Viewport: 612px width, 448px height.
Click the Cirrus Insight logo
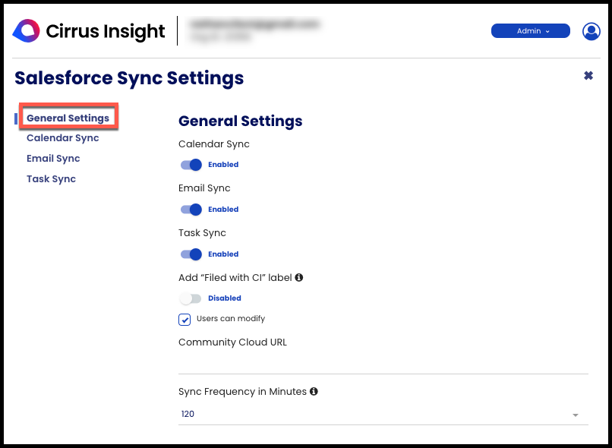[89, 31]
